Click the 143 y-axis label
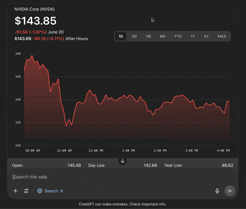 [x=18, y=122]
